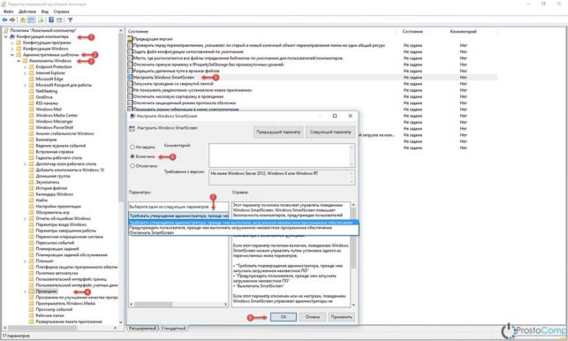Screen dimensions: 568x341
Task: Click the Filter funnel toolbar icon
Action: click(70, 20)
